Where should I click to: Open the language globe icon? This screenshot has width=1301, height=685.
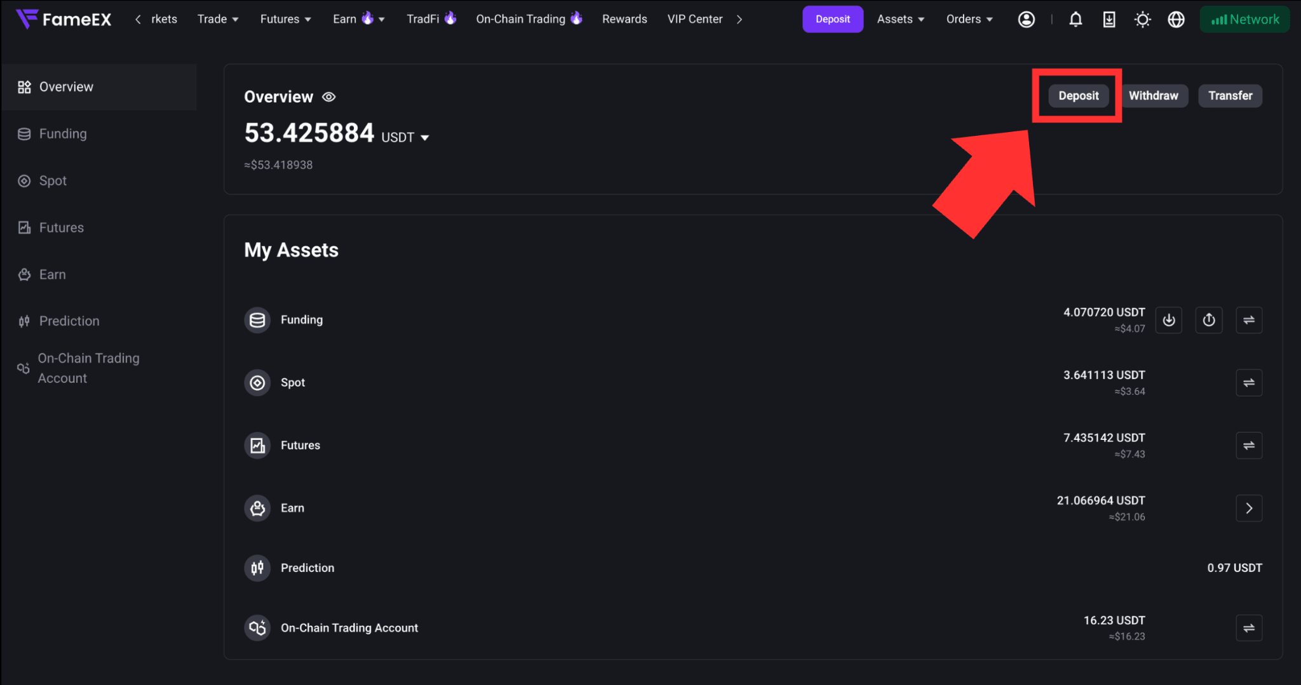pos(1176,20)
